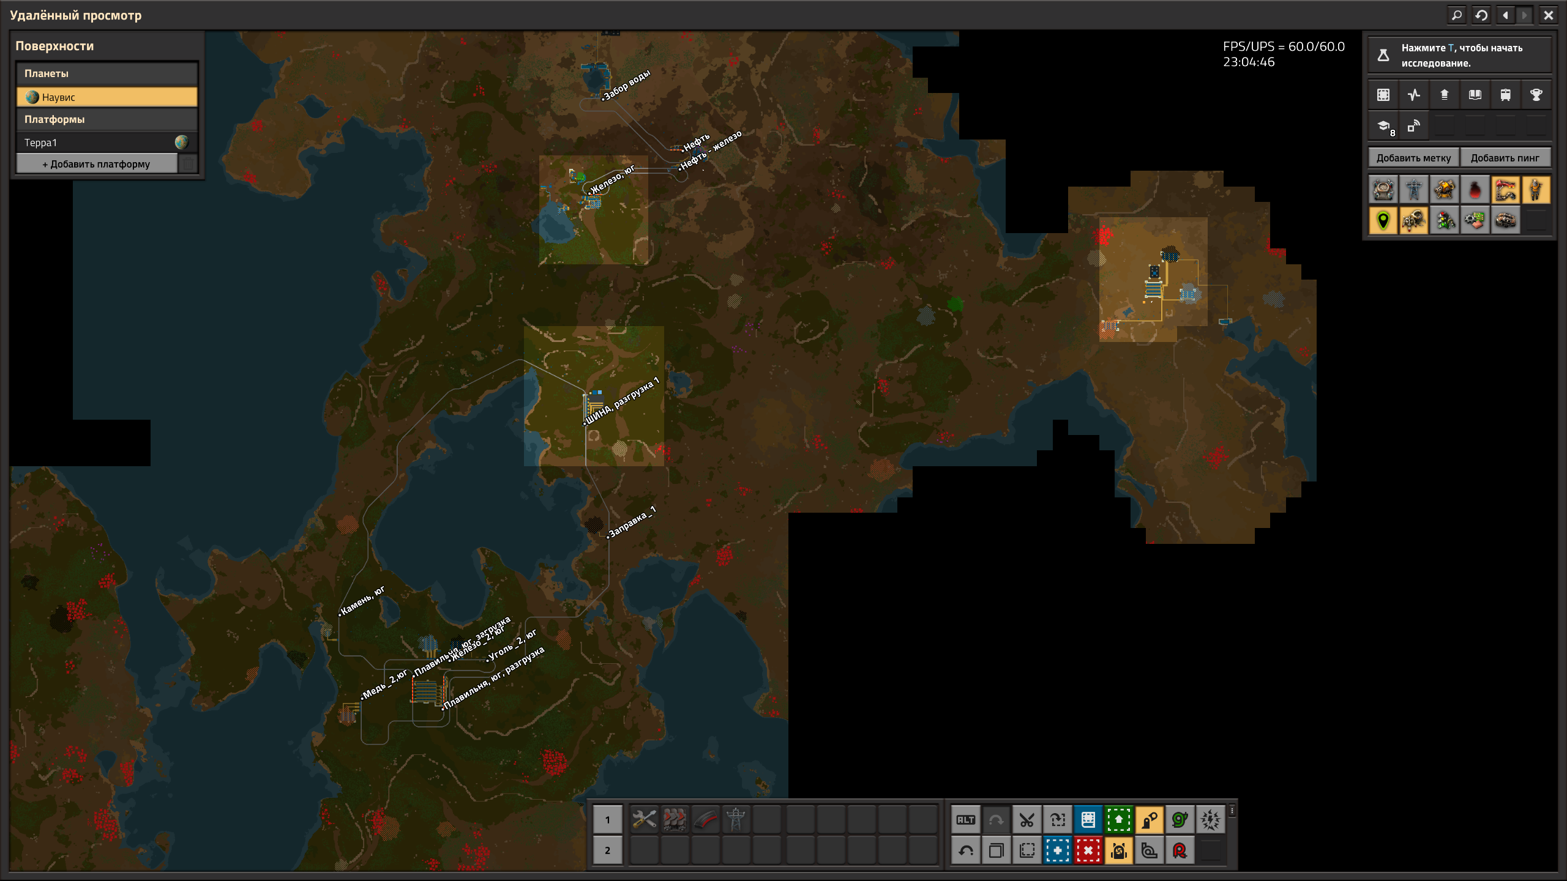Open the achievements trophy icon
1567x881 pixels.
click(x=1536, y=95)
